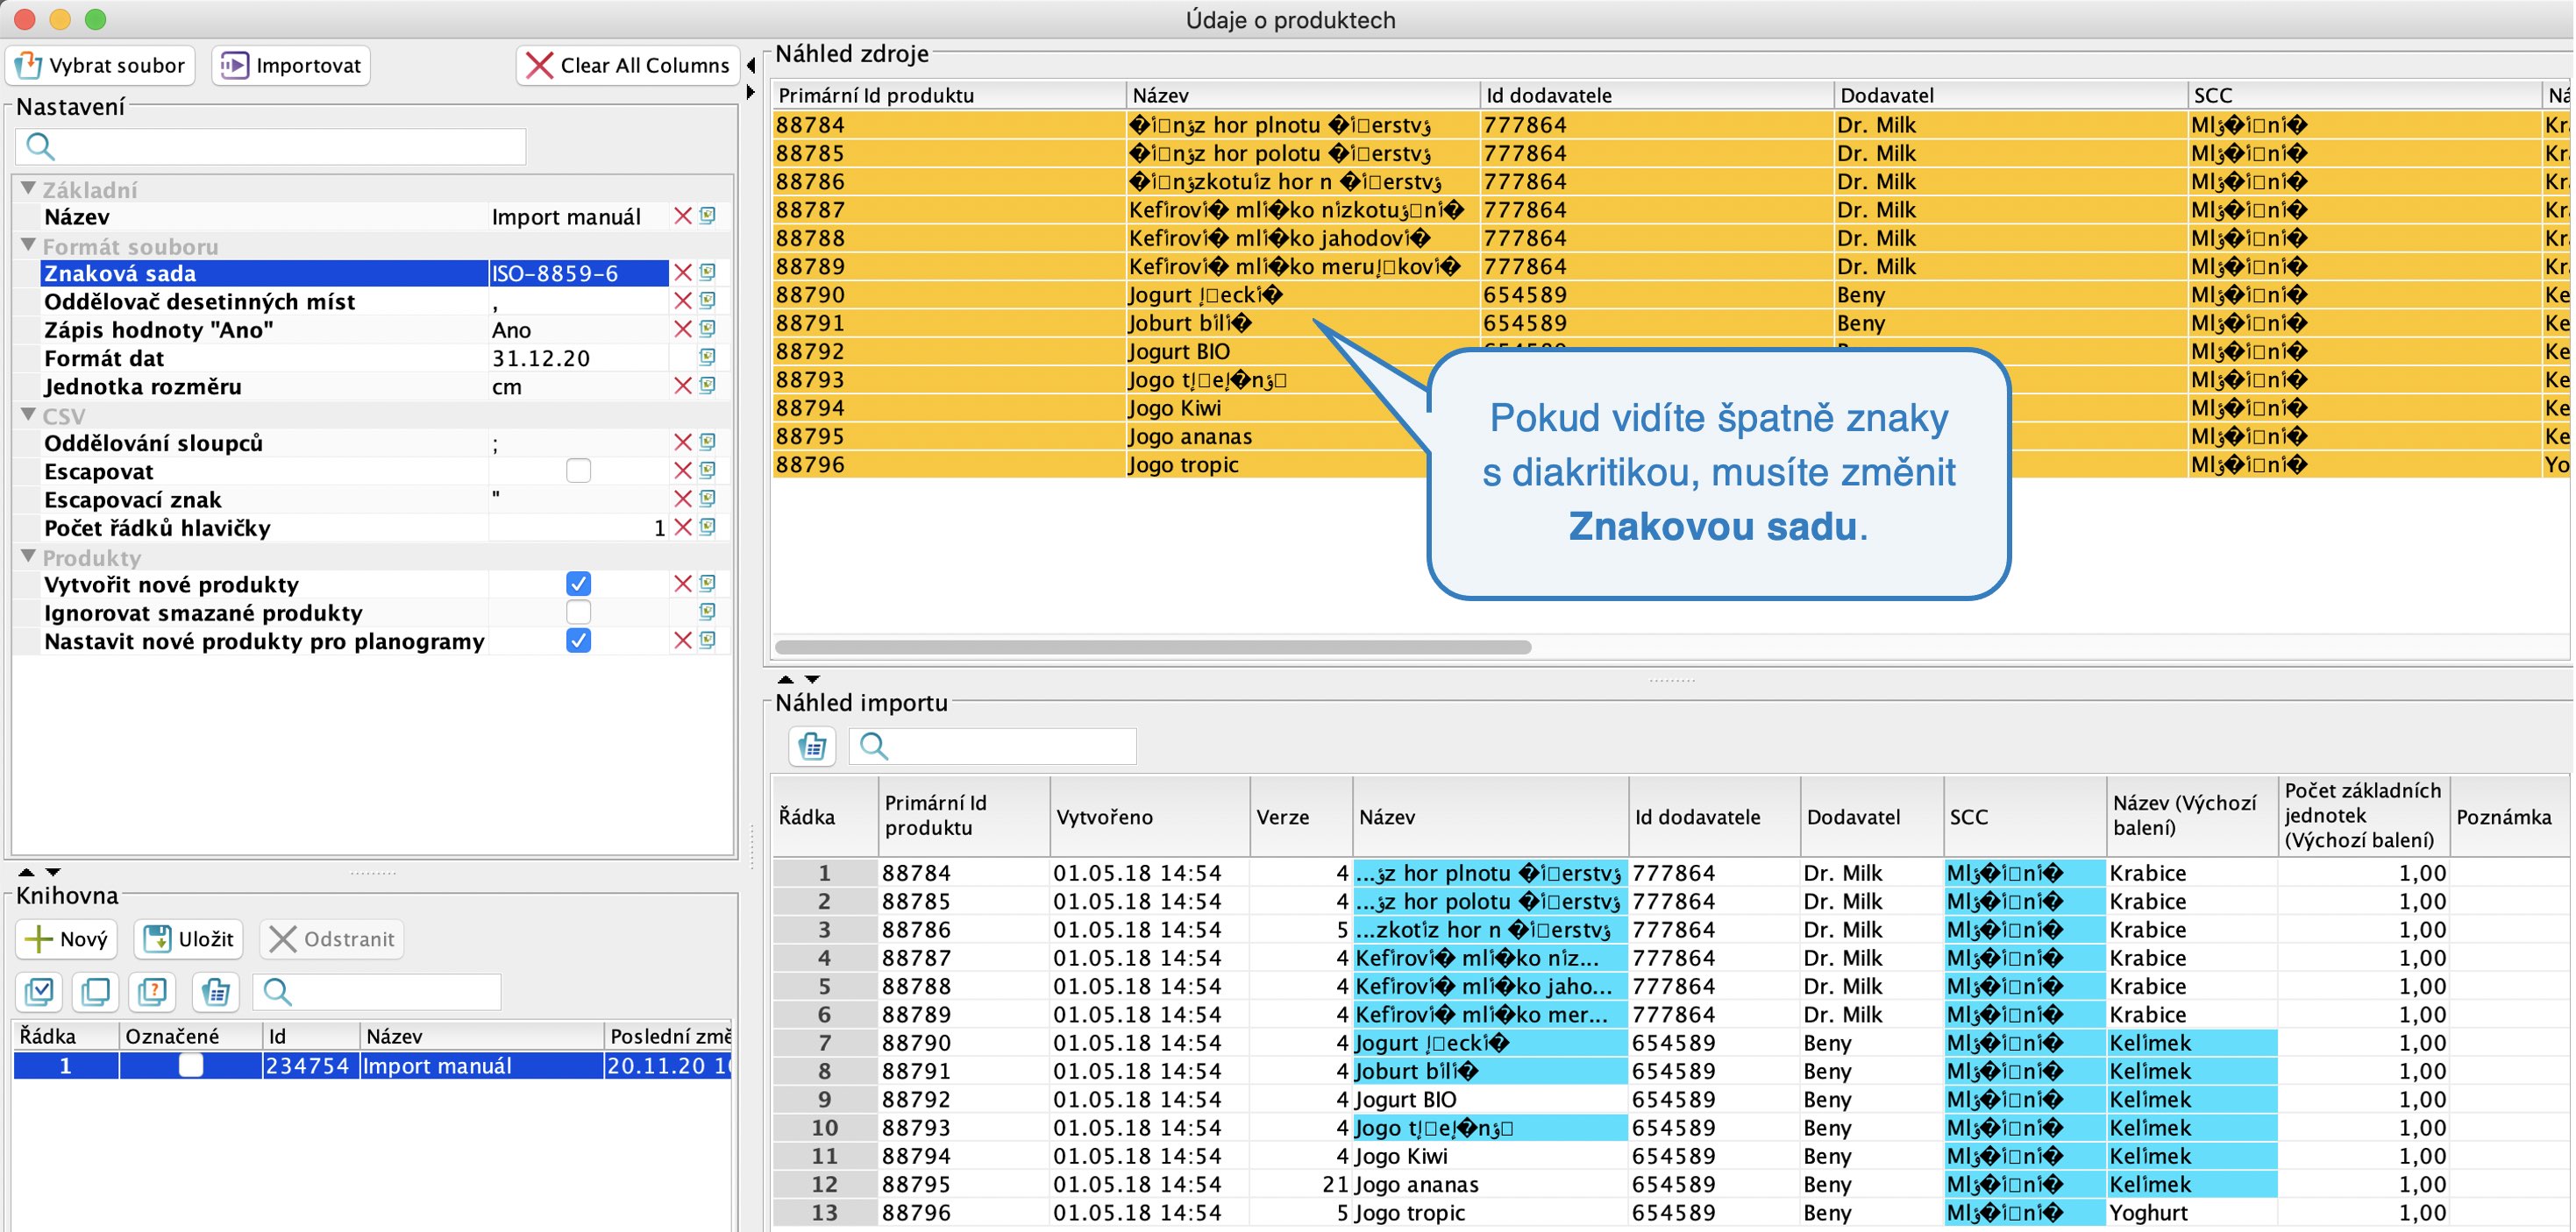This screenshot has width=2576, height=1232.
Task: Click the Počet řádků hlavičky value 1
Action: (x=578, y=527)
